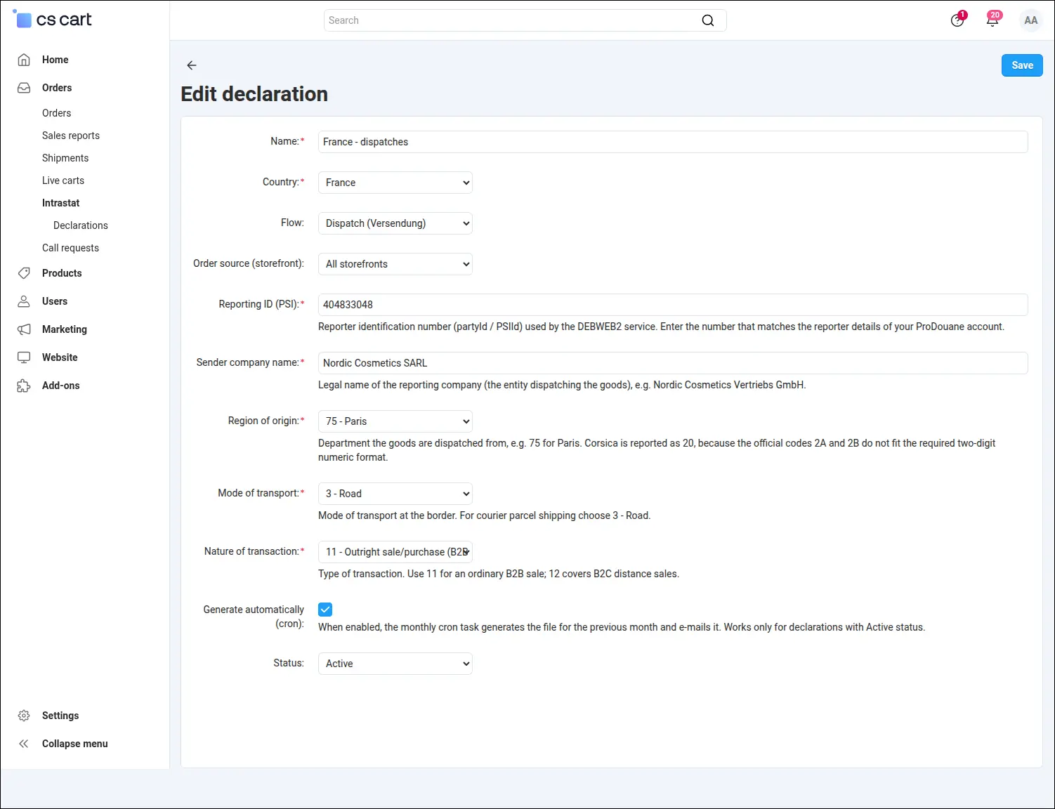This screenshot has width=1055, height=809.
Task: Go to Shipments
Action: 65,158
